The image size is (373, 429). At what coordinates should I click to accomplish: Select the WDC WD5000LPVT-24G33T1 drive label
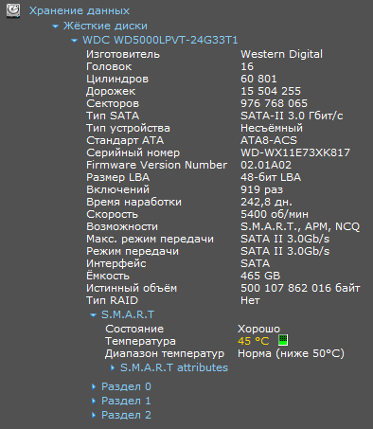click(x=160, y=40)
